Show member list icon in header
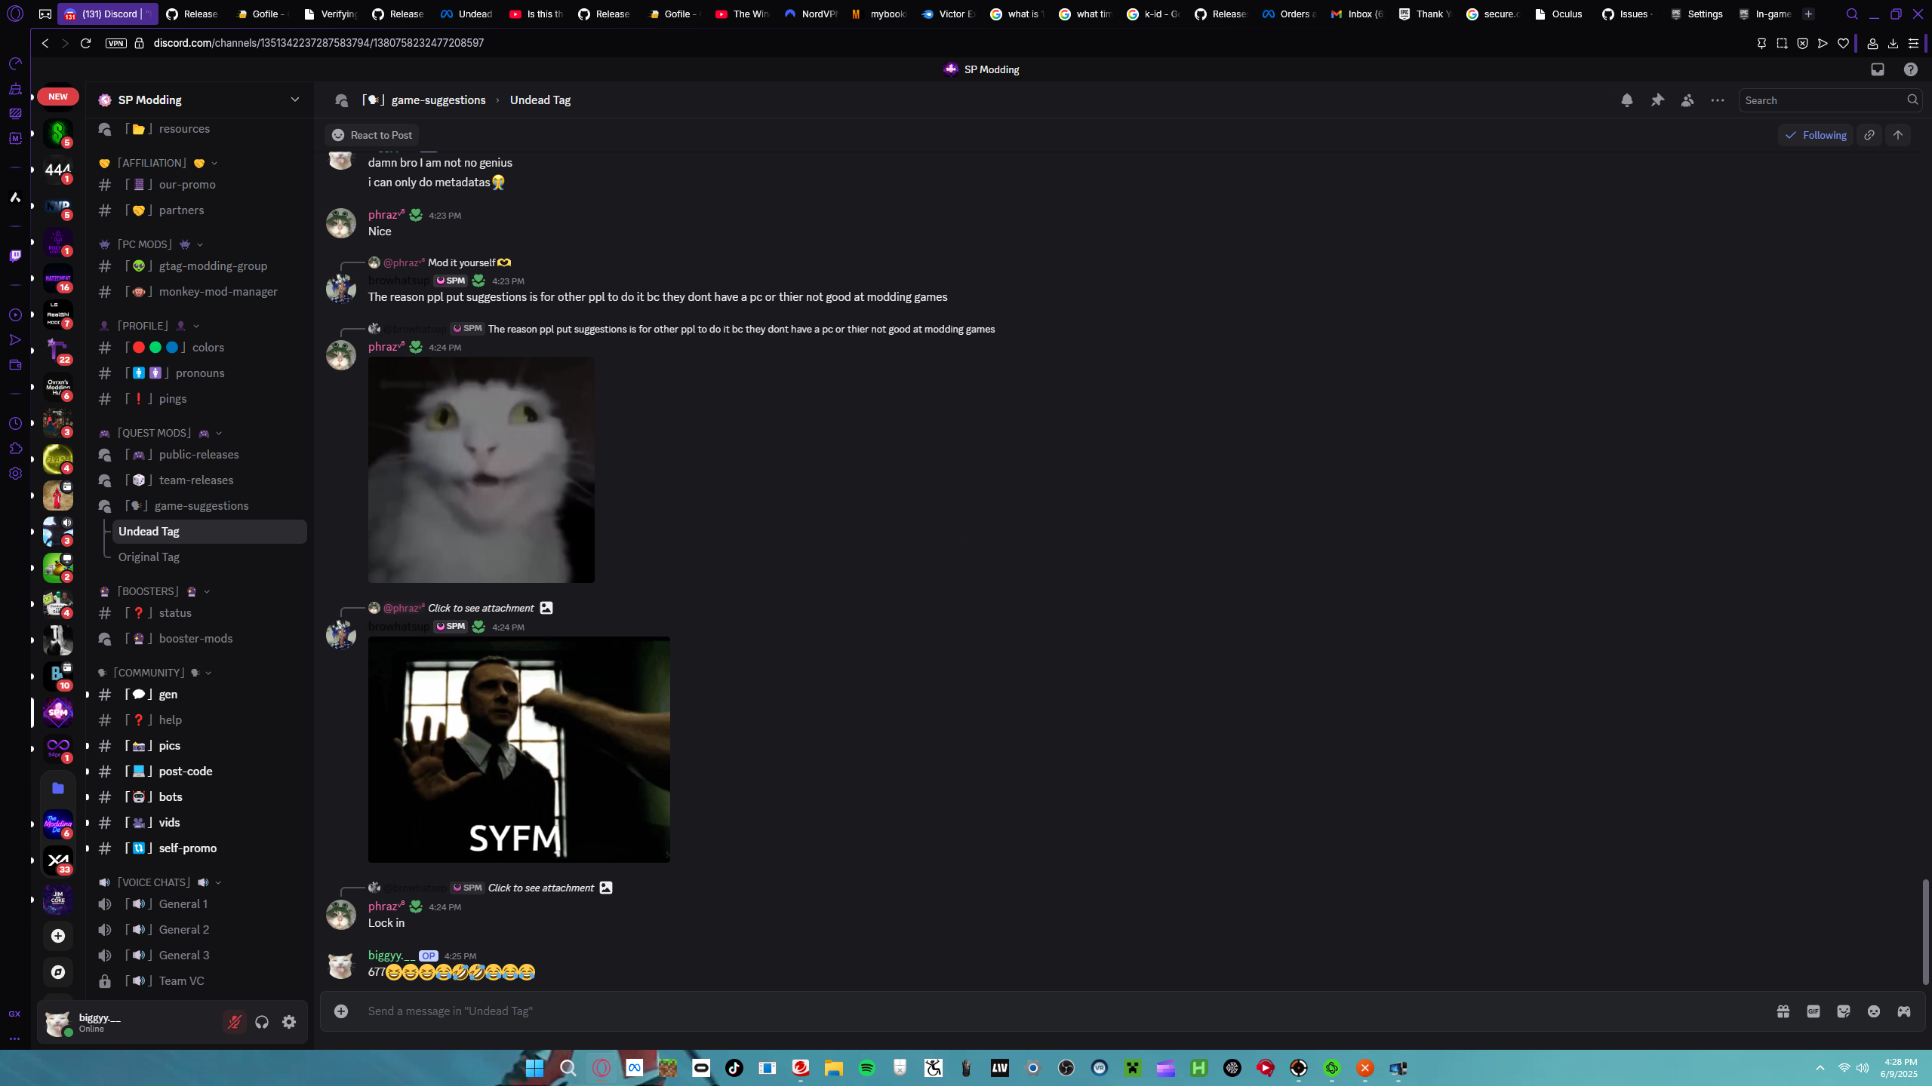The height and width of the screenshot is (1086, 1932). (1687, 100)
